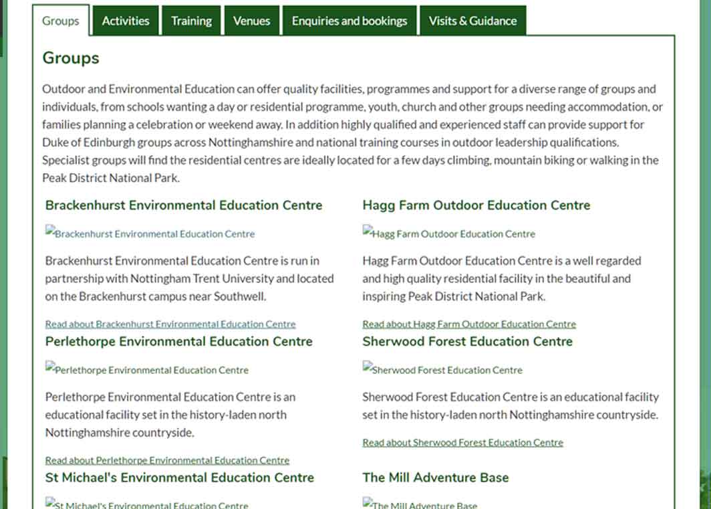Click The Mill Adventure Base heading
Viewport: 711px width, 509px height.
[x=436, y=478]
